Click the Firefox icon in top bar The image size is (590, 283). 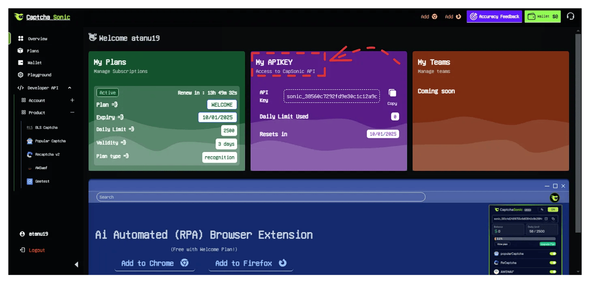pos(458,17)
